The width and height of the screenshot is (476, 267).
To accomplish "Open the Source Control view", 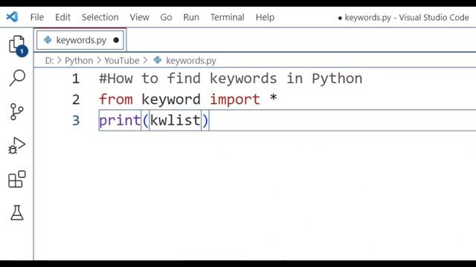I will click(16, 112).
